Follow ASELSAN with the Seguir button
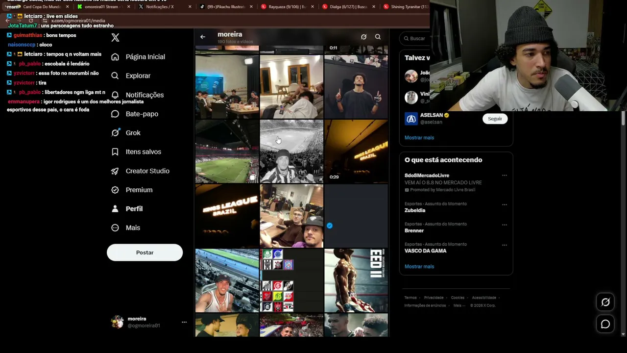 [x=495, y=119]
